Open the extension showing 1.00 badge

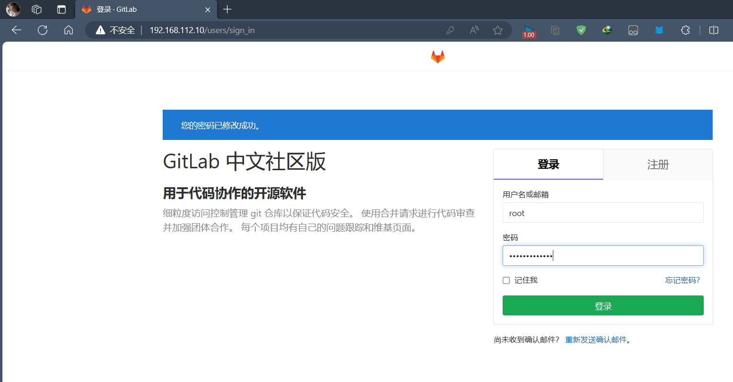529,31
